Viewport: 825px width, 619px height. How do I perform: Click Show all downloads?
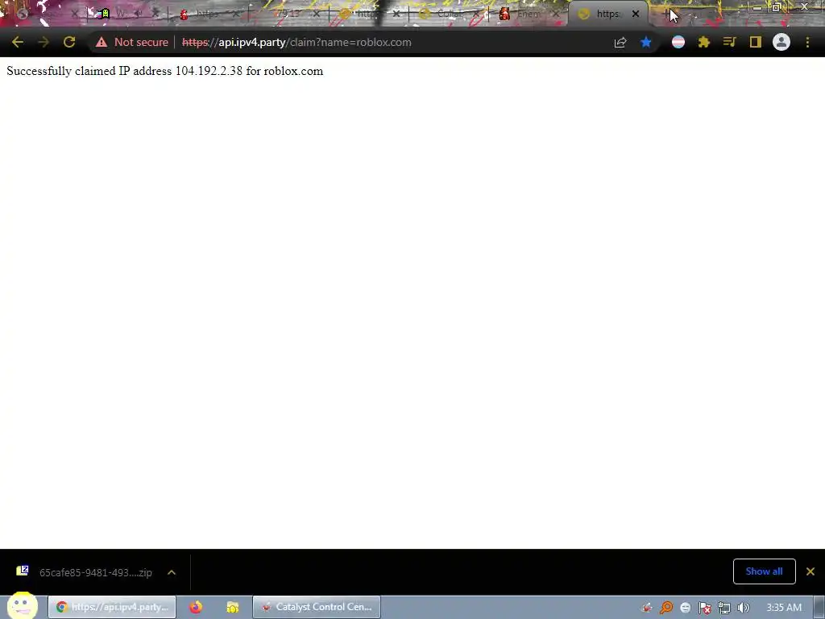coord(764,571)
